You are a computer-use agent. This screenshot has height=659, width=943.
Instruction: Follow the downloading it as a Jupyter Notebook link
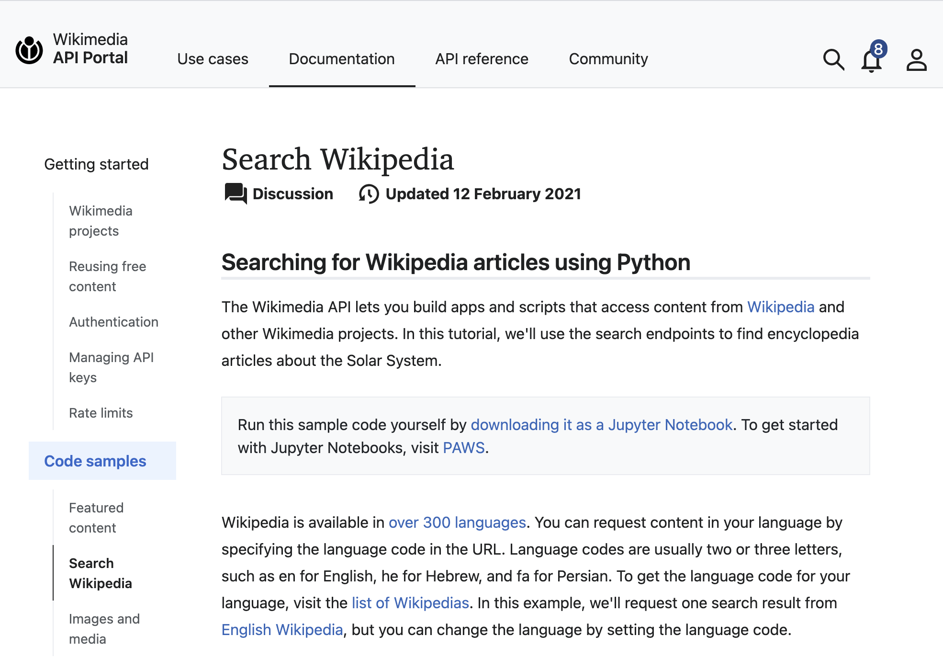[601, 425]
